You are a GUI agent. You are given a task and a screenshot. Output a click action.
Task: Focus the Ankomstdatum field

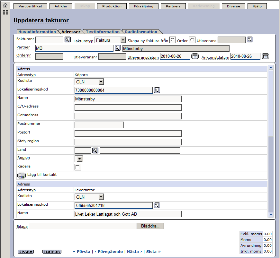tap(245, 56)
